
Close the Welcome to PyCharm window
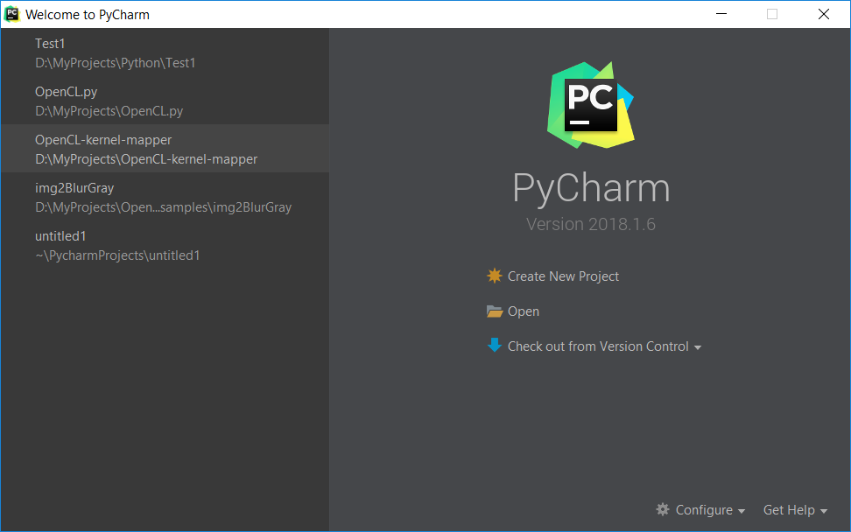(823, 14)
